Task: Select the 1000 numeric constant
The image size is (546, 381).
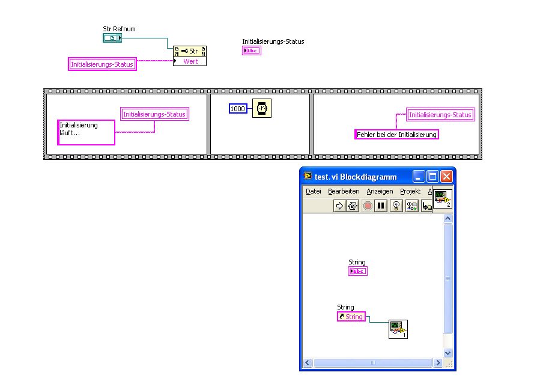Action: click(x=238, y=109)
